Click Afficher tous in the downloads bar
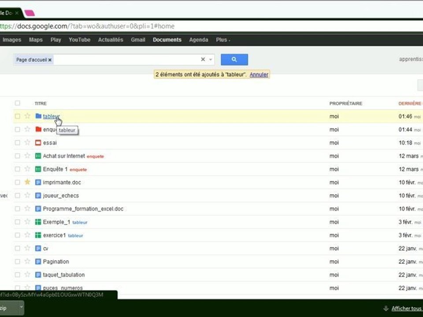 coord(407,308)
